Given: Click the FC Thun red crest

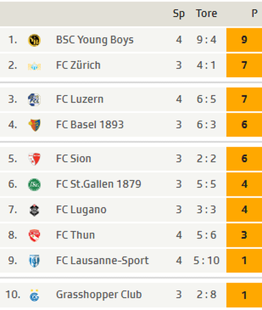Looking at the screenshot, I should click(34, 236).
